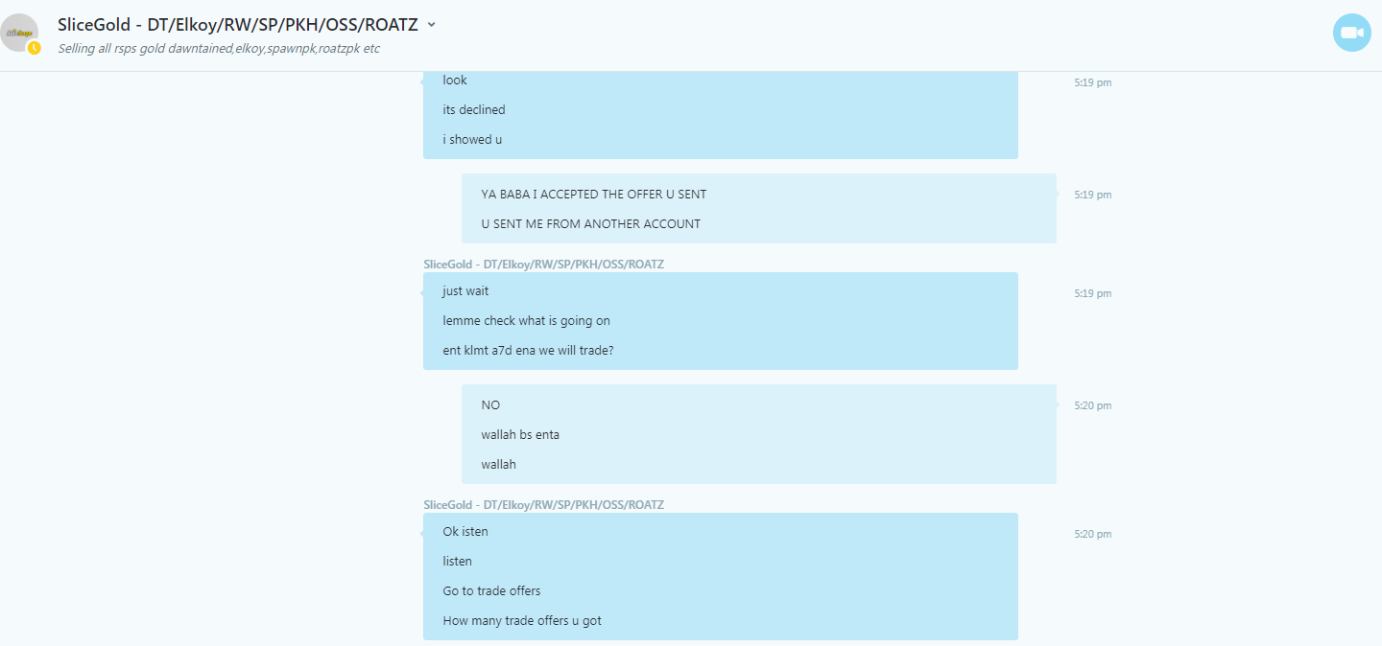Start a video call with SliceGold
The width and height of the screenshot is (1382, 646).
click(x=1351, y=33)
